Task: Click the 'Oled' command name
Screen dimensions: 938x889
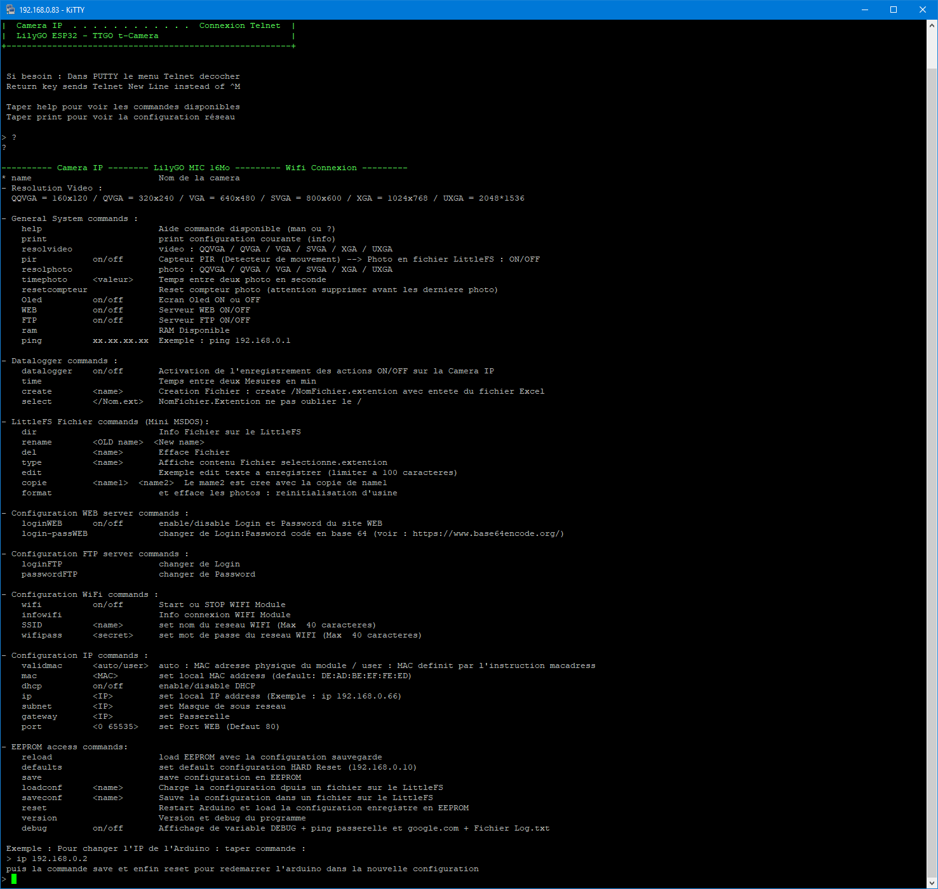Action: 32,300
